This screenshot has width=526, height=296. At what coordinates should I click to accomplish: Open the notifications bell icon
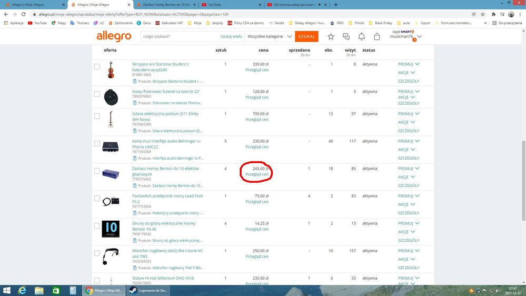[x=361, y=36]
